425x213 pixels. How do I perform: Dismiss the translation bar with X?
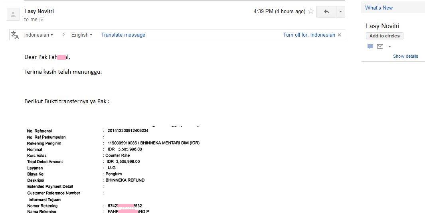[x=339, y=35]
